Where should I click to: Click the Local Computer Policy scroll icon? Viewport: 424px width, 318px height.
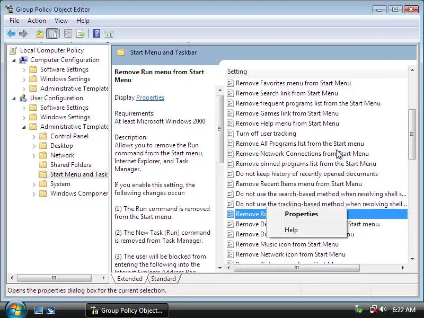13,50
